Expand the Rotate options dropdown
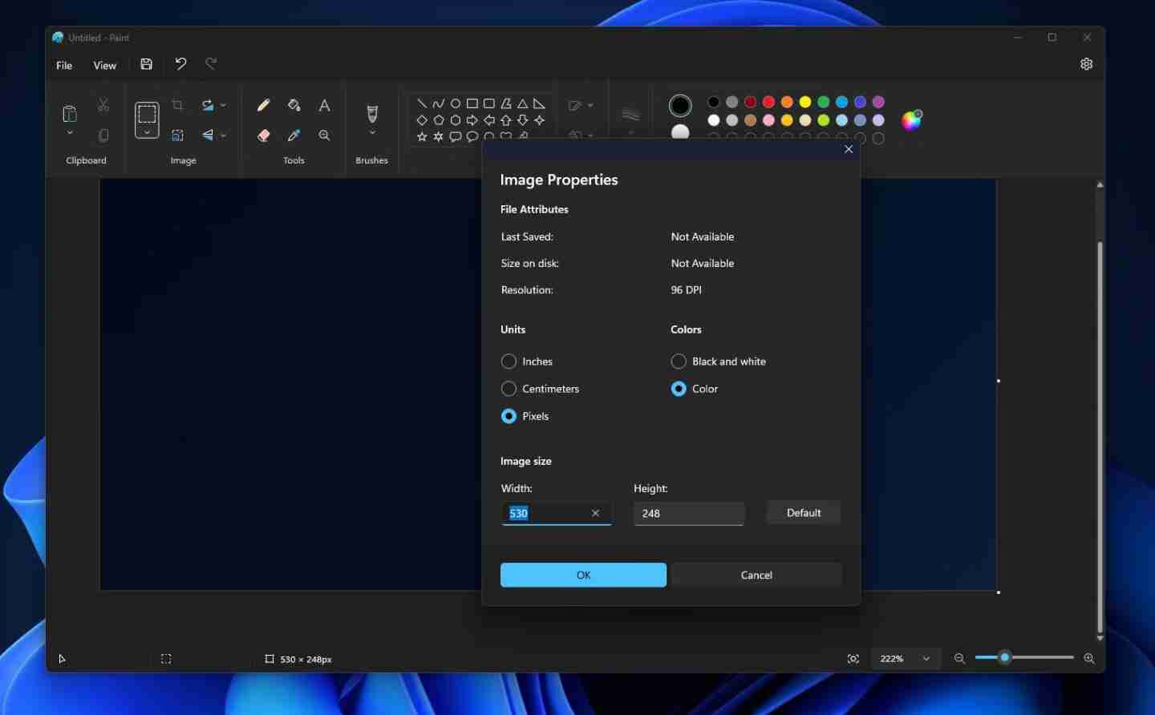Screen dimensions: 1155x715 (222, 105)
